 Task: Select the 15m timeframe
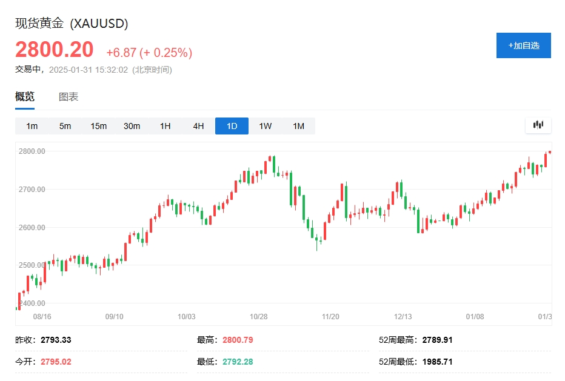[98, 125]
